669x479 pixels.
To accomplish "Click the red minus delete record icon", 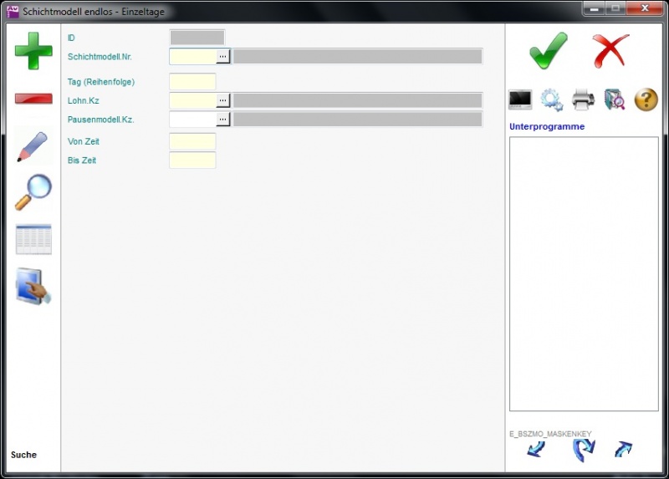I will coord(33,99).
